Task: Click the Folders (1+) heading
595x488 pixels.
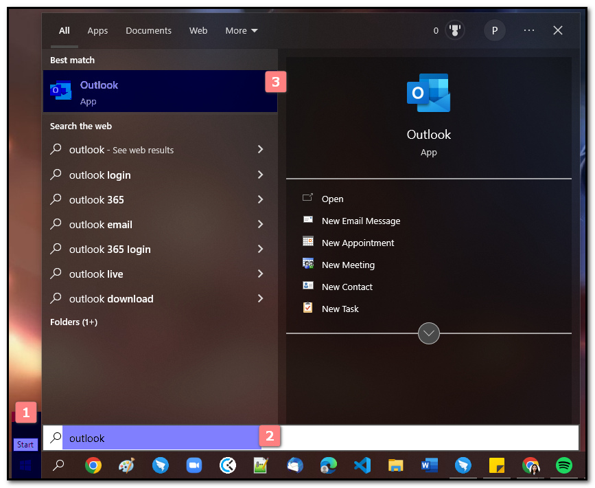Action: click(73, 322)
